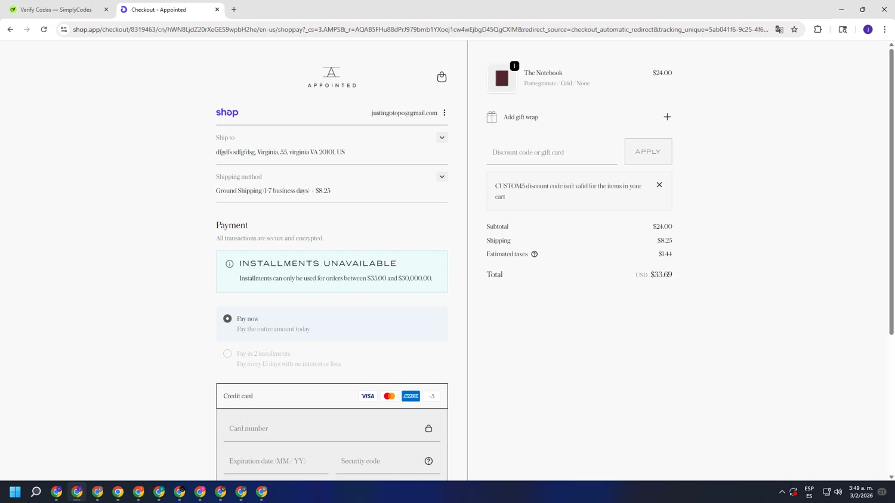The height and width of the screenshot is (503, 895).
Task: Open Windows taskbar search
Action: coord(36,492)
